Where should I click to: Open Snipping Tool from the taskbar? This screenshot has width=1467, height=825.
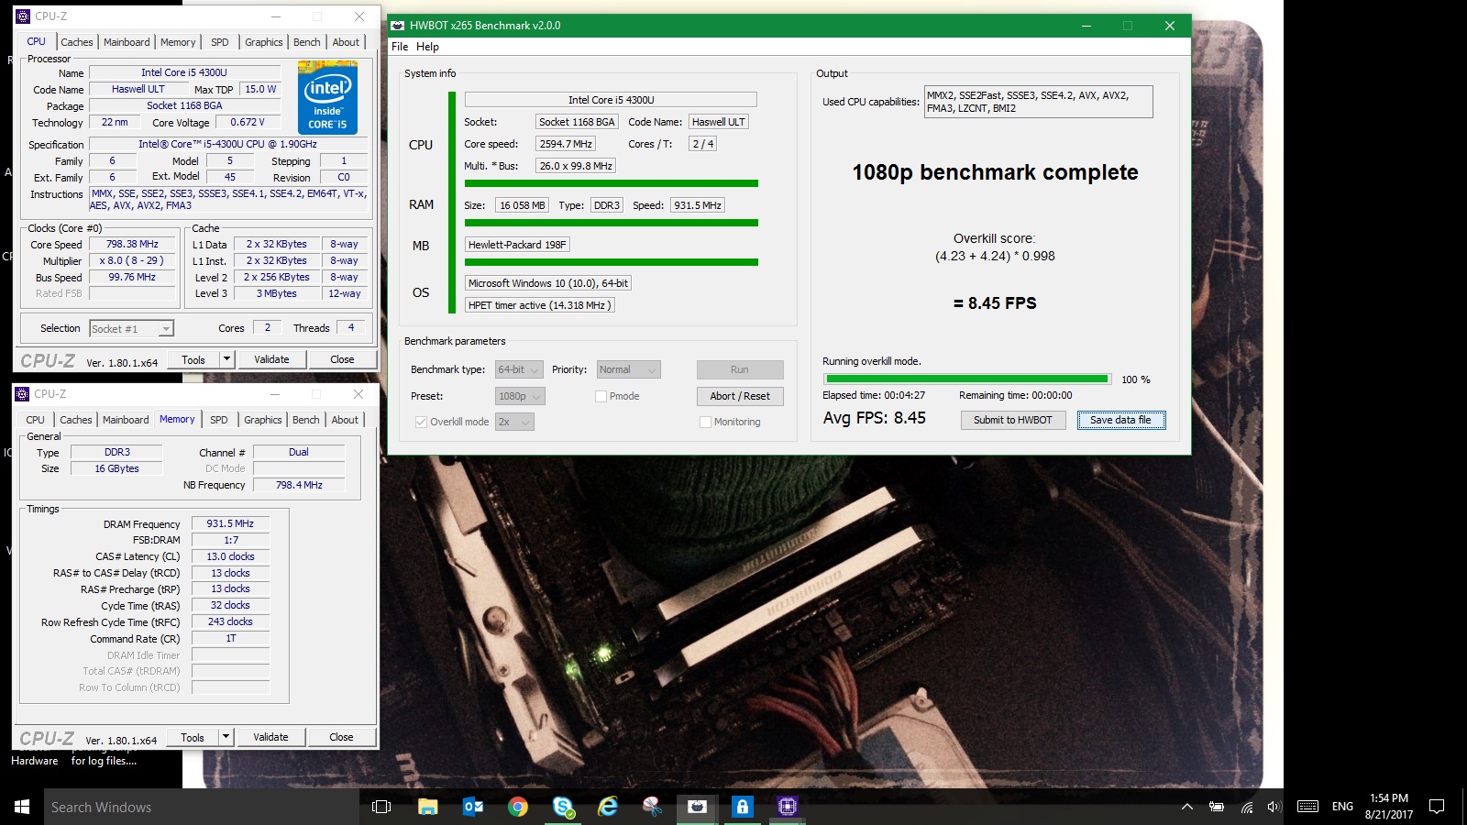tap(652, 807)
